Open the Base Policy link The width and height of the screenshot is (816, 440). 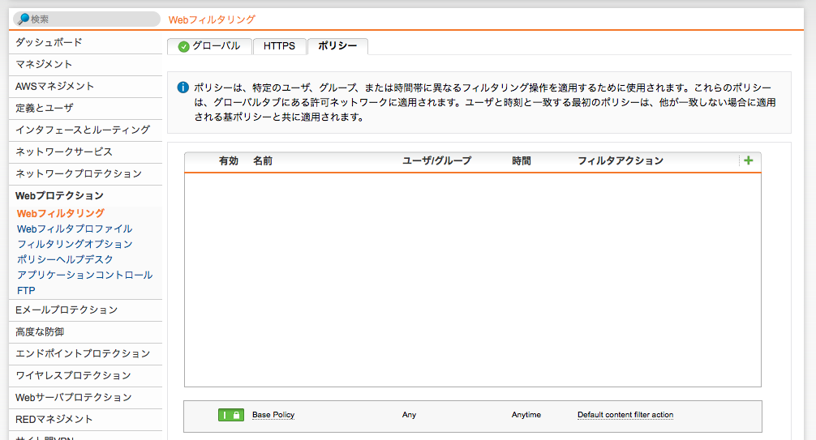(273, 415)
